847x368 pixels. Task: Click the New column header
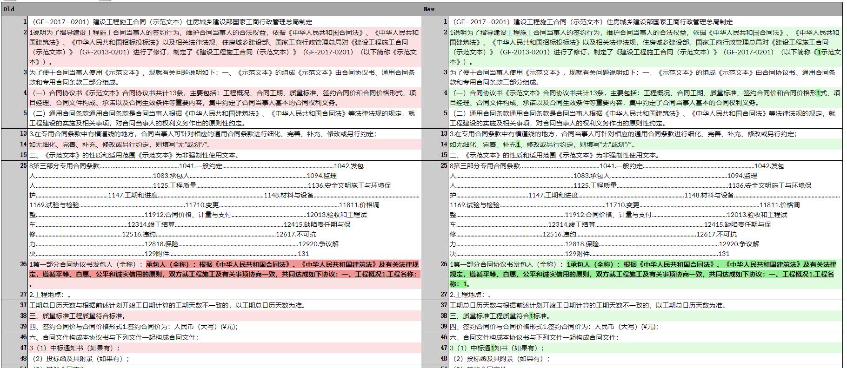pyautogui.click(x=632, y=9)
